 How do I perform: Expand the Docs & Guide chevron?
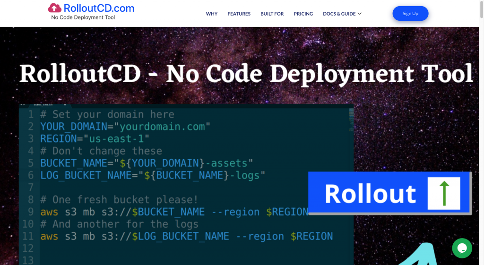(360, 14)
